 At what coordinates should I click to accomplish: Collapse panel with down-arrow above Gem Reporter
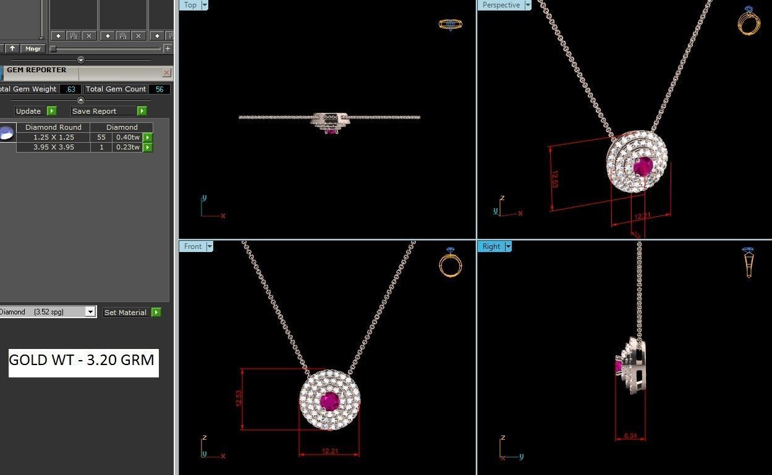tap(81, 60)
